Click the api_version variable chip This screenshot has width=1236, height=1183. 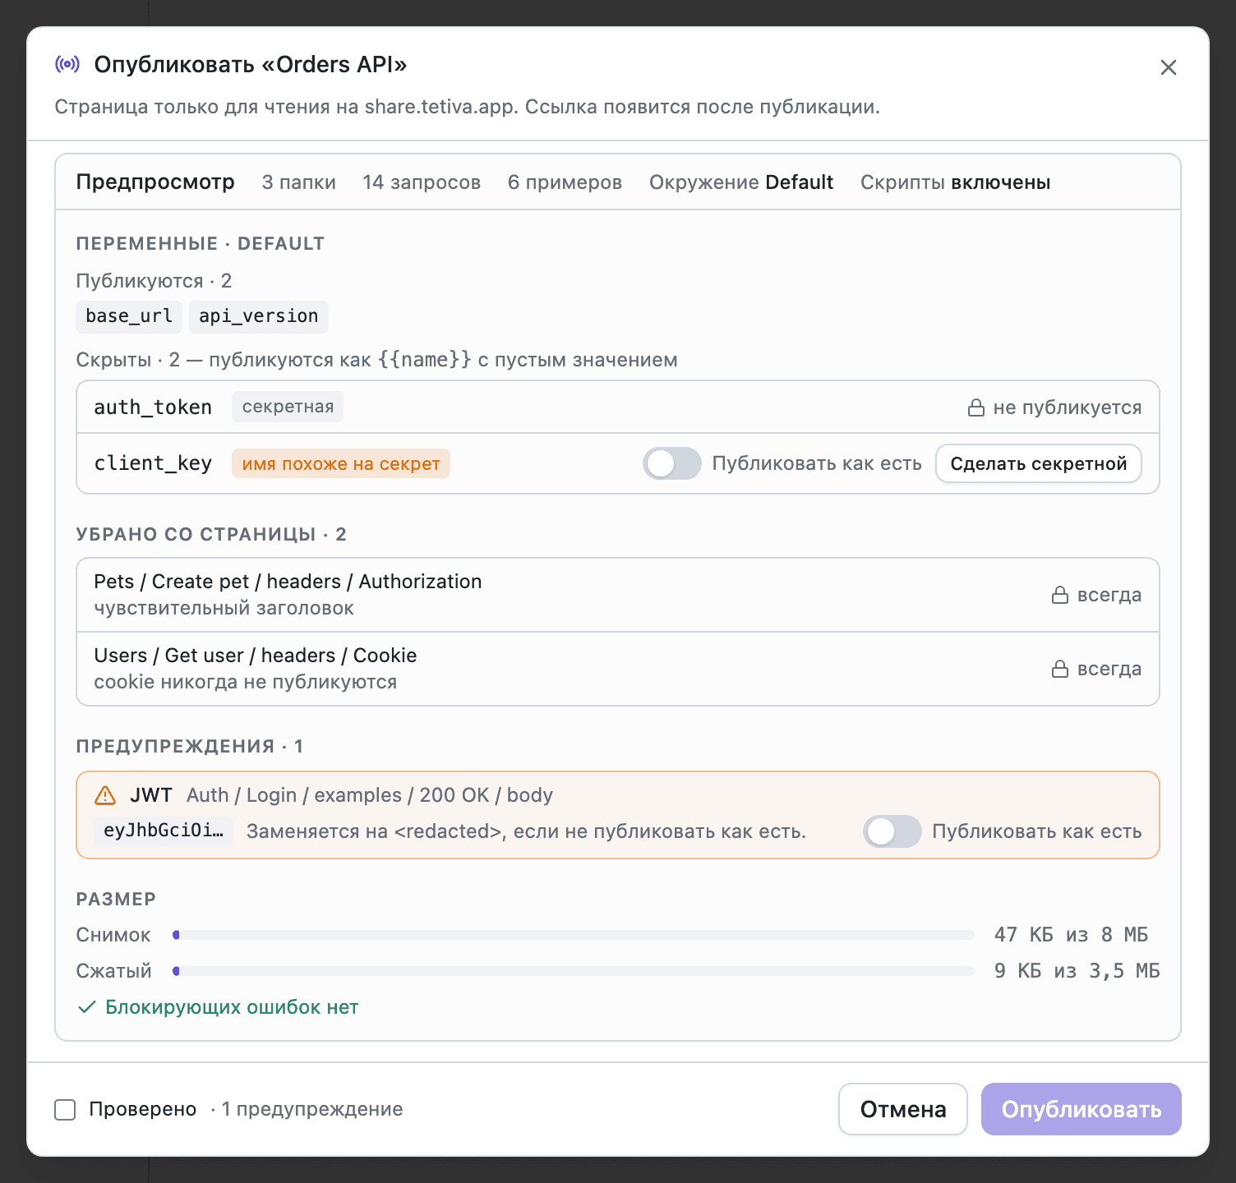pos(259,316)
